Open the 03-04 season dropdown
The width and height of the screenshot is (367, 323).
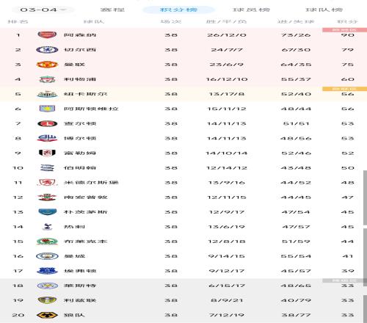(43, 10)
